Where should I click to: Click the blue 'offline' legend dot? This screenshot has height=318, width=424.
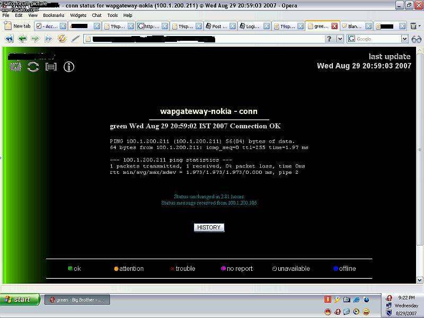335,269
